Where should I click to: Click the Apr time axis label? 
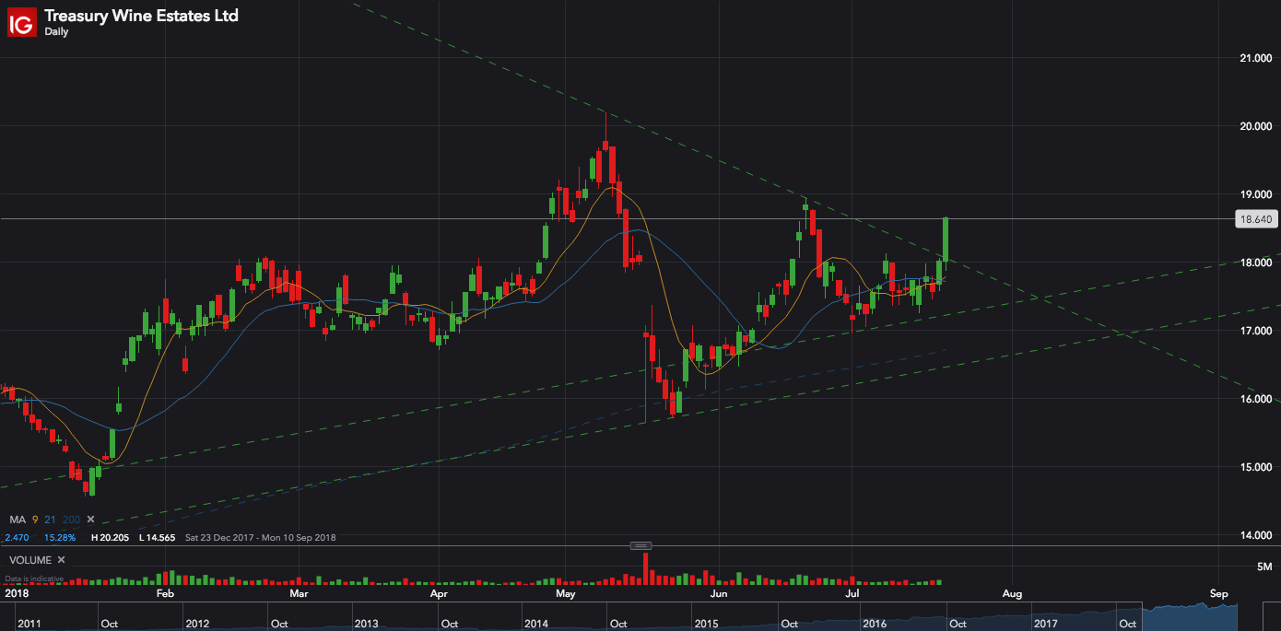pos(440,594)
